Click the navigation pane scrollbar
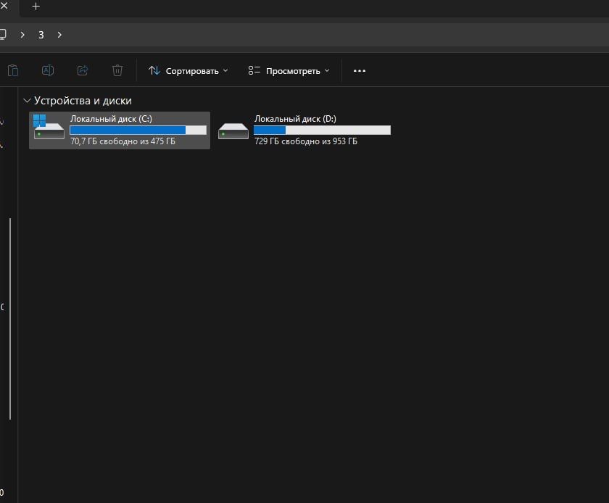Viewport: 609px width, 503px height. click(10, 318)
